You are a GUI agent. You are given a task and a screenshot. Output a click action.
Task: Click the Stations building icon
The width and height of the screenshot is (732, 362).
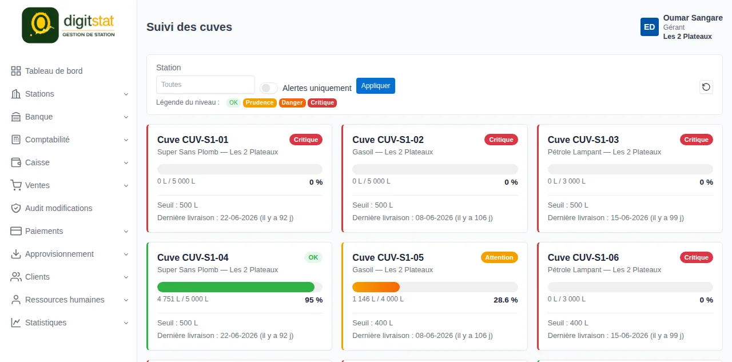[x=16, y=94]
